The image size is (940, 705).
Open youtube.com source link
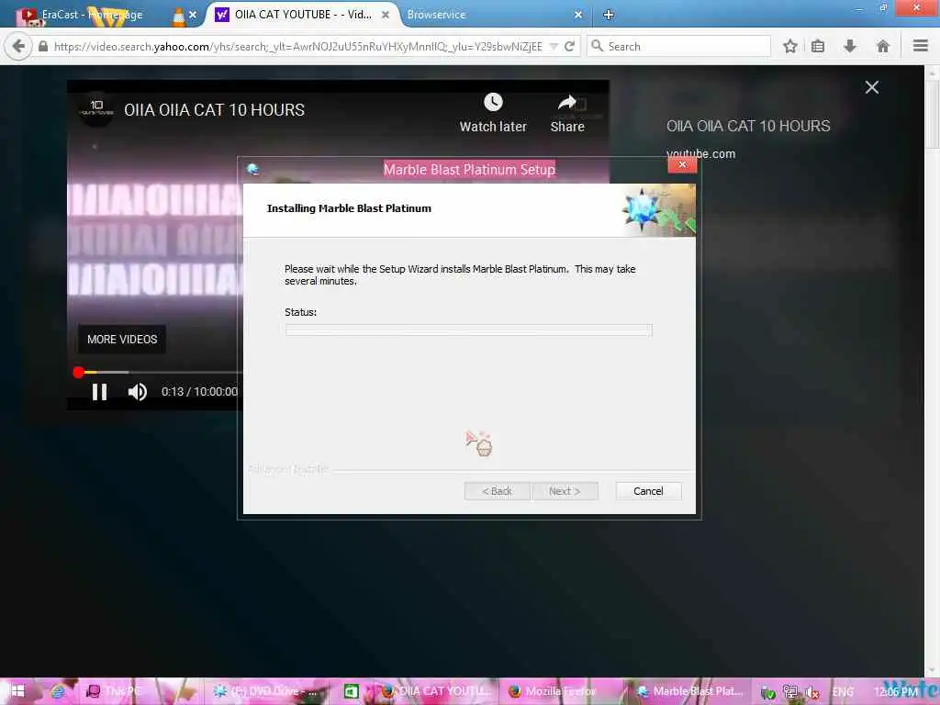click(700, 153)
